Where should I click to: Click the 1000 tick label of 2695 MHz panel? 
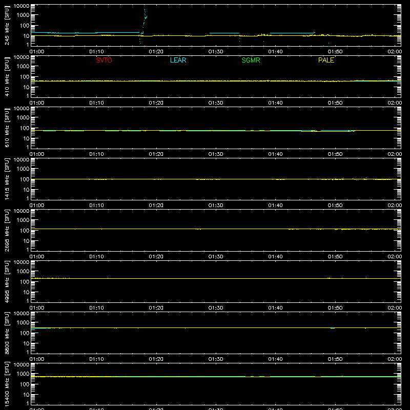point(23,220)
